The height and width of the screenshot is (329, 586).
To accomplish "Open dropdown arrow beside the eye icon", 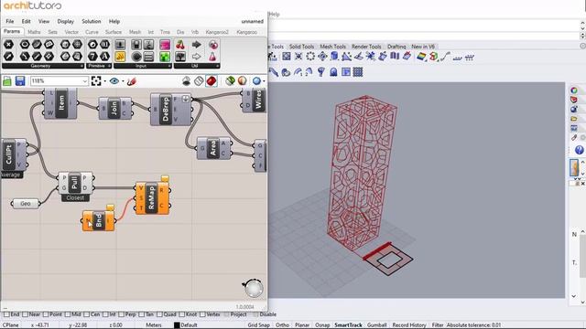I will (x=123, y=81).
